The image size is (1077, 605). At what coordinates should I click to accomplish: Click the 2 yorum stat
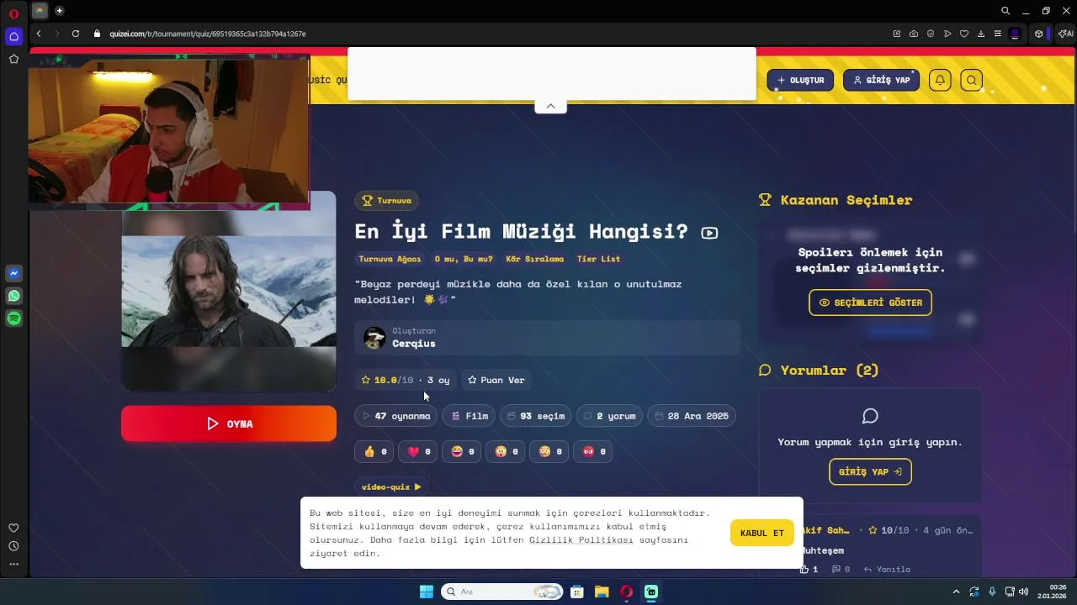610,416
